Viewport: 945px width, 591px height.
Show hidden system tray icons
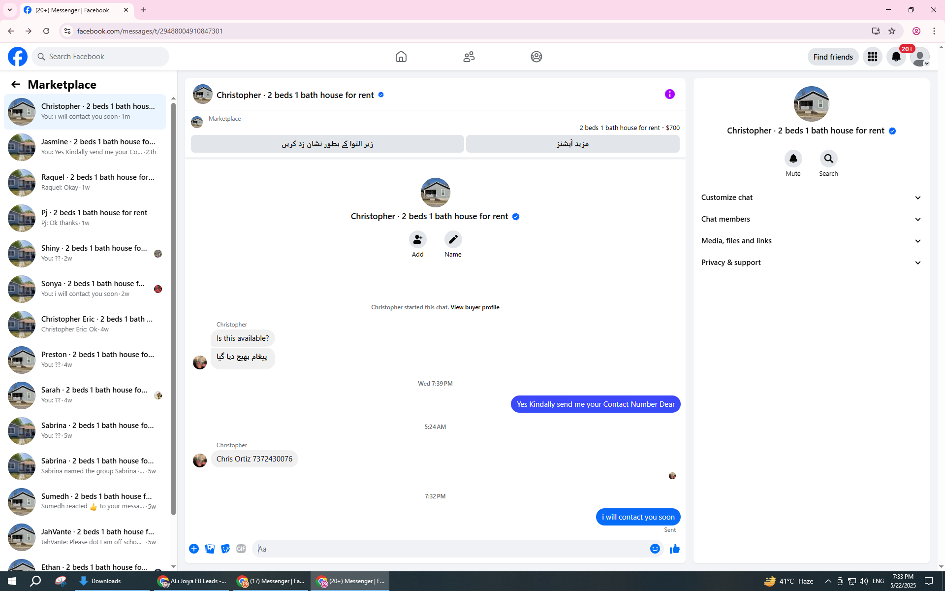pyautogui.click(x=828, y=581)
